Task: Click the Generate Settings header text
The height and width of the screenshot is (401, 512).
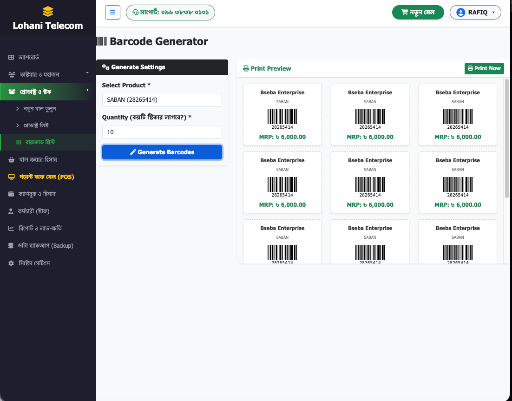Action: [x=138, y=67]
